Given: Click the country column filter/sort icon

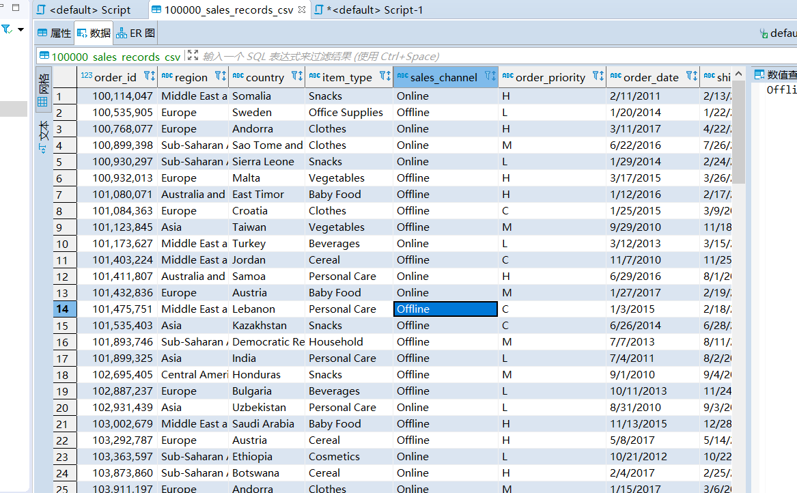Looking at the screenshot, I should click(296, 76).
